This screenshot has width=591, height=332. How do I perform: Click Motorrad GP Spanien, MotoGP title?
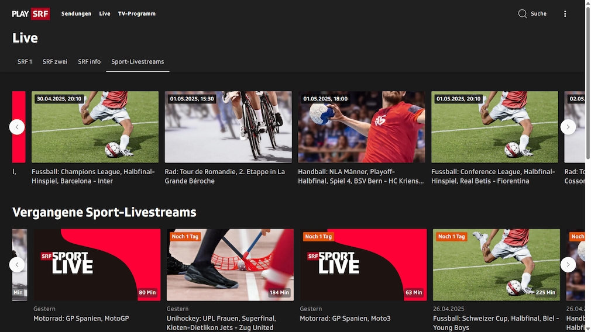(x=81, y=319)
